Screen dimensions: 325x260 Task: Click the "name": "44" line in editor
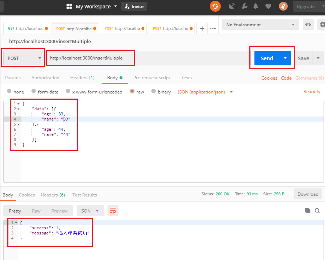(x=56, y=134)
